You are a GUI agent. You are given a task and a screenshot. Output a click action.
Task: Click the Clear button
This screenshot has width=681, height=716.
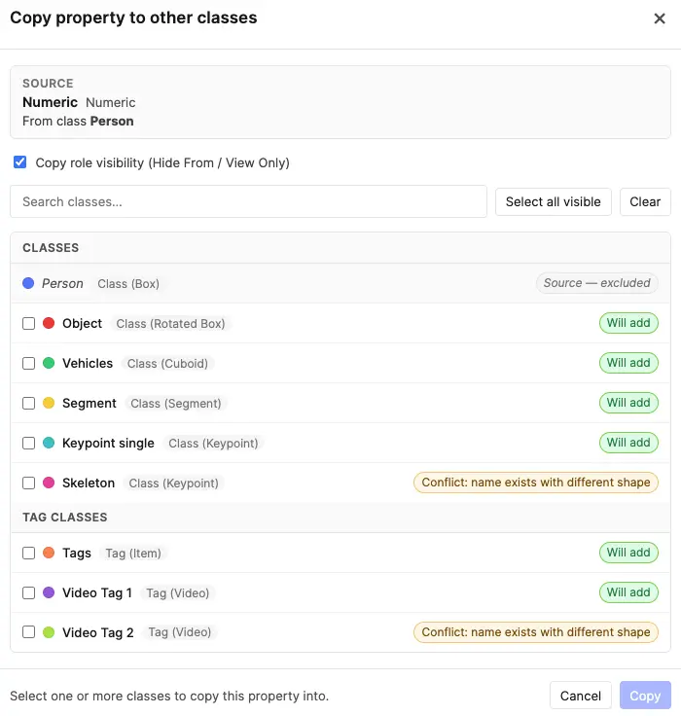pyautogui.click(x=645, y=201)
